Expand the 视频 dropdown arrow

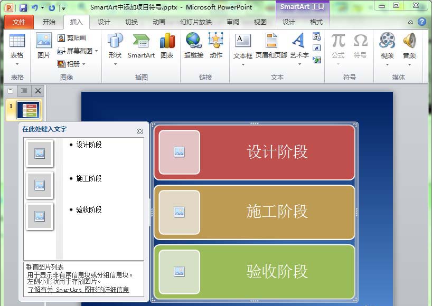387,65
